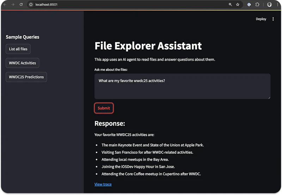
Task: Click the bullet about iOSDev Happy Hour
Action: point(138,167)
